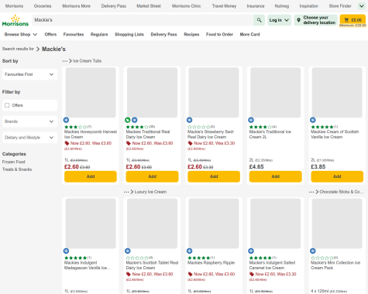Expand the top bar more-links chevron

362,6
